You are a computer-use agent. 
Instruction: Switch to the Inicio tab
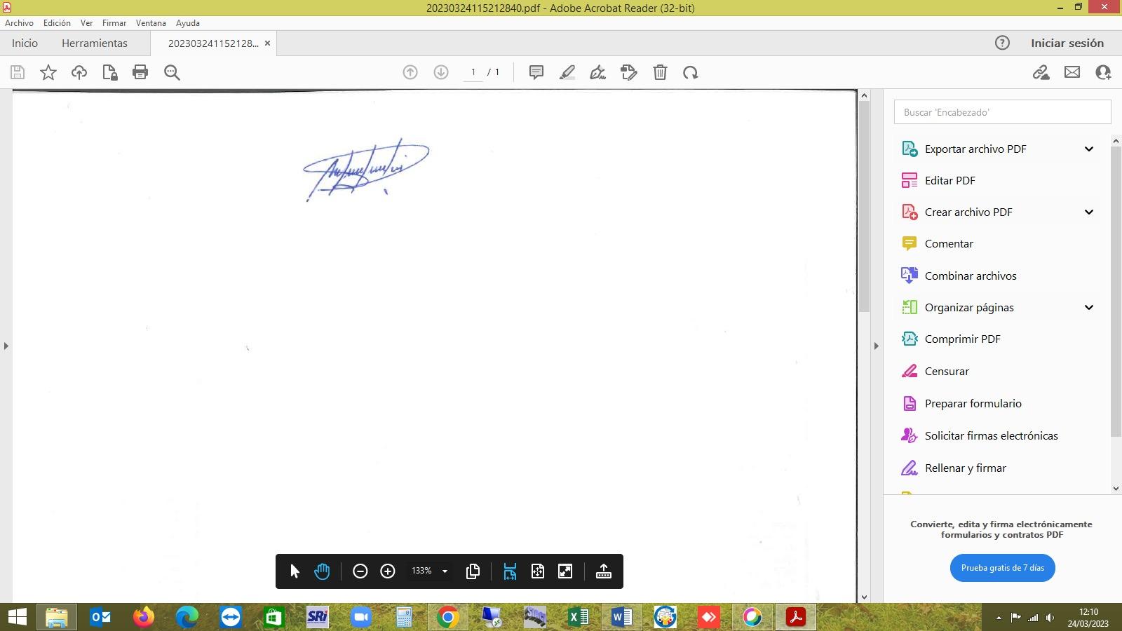click(x=25, y=43)
